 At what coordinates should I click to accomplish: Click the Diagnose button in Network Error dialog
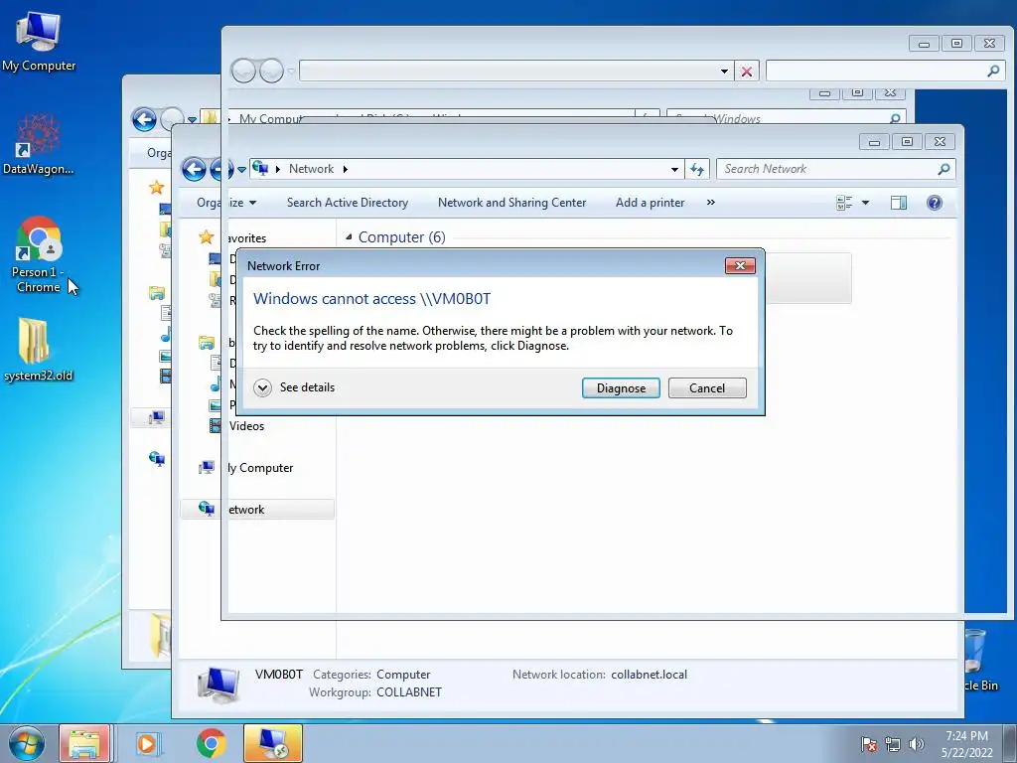[621, 388]
